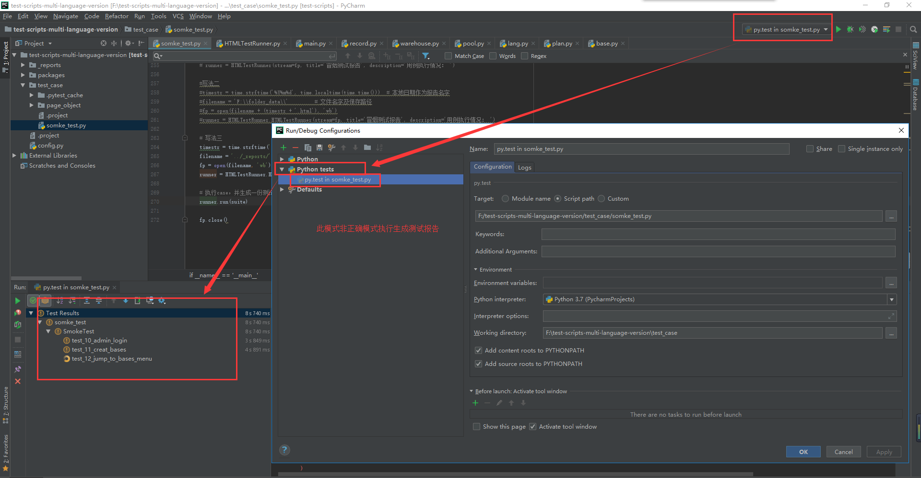Enable Regex search option
The height and width of the screenshot is (478, 921).
point(524,56)
